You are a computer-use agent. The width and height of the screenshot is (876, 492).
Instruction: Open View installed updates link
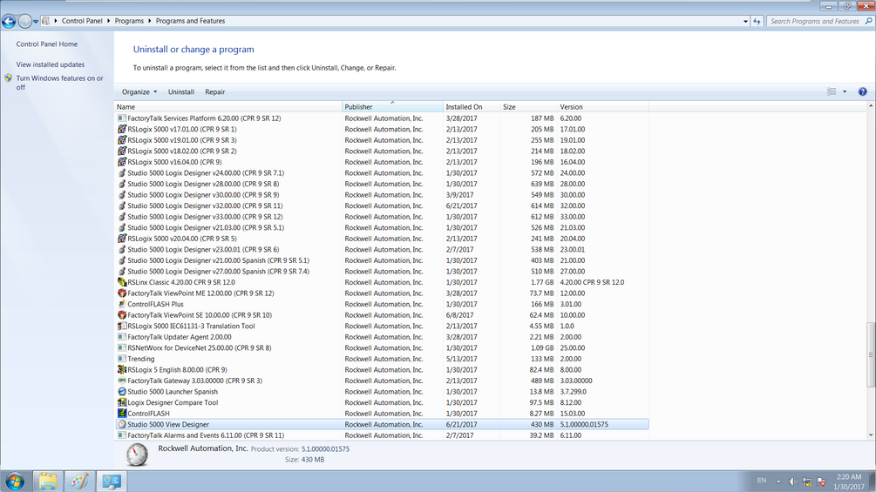[51, 64]
